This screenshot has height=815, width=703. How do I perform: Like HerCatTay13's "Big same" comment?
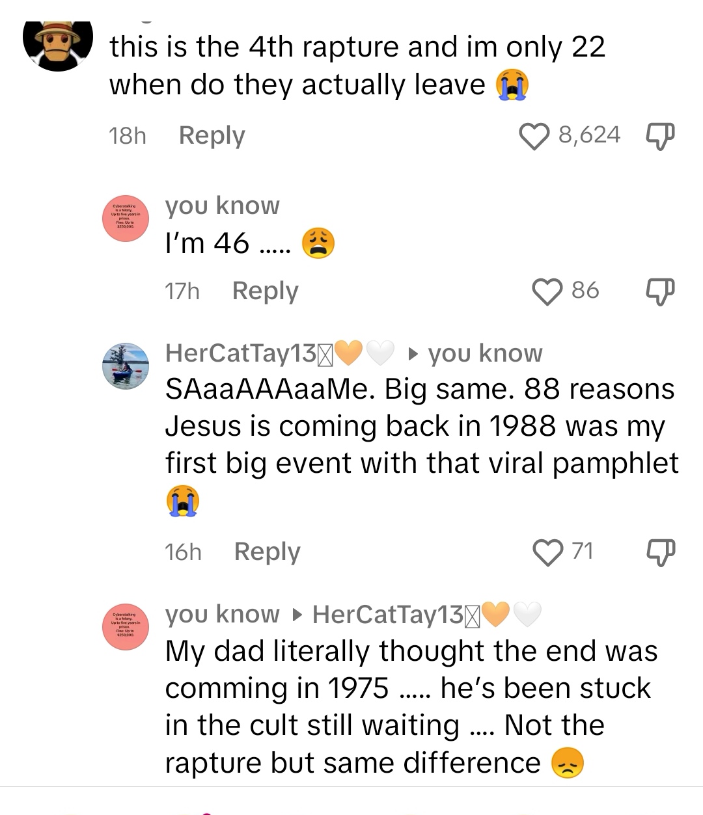pos(547,552)
